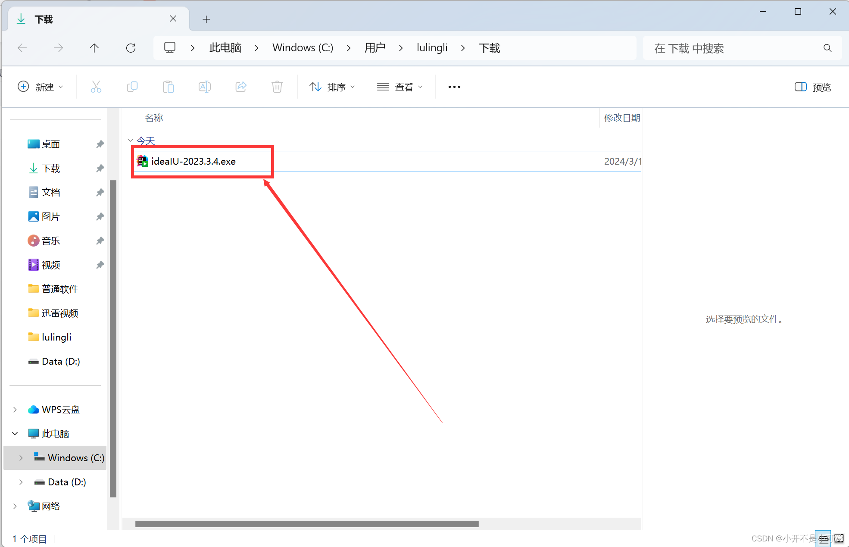The height and width of the screenshot is (547, 849).
Task: Navigate to 用户 in the breadcrumb
Action: click(x=375, y=48)
